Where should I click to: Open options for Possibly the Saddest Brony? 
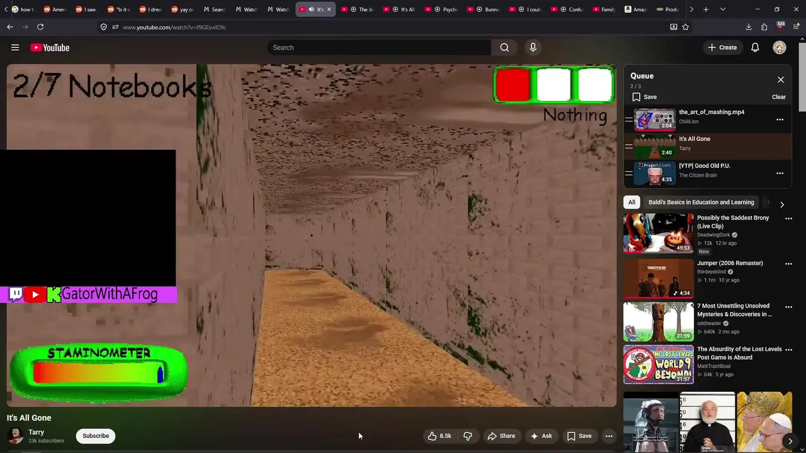coord(788,218)
